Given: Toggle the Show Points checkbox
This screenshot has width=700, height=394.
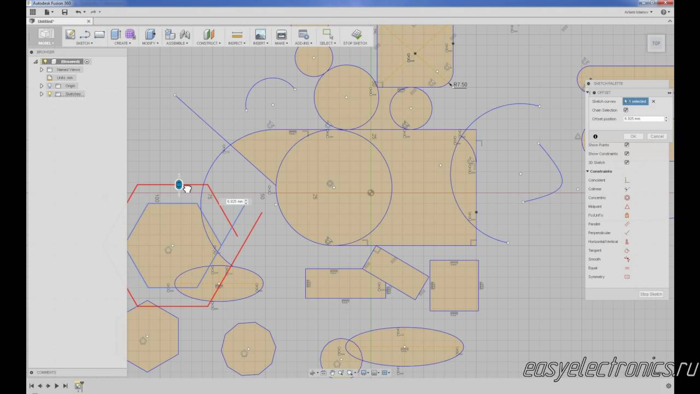Looking at the screenshot, I should coord(627,145).
